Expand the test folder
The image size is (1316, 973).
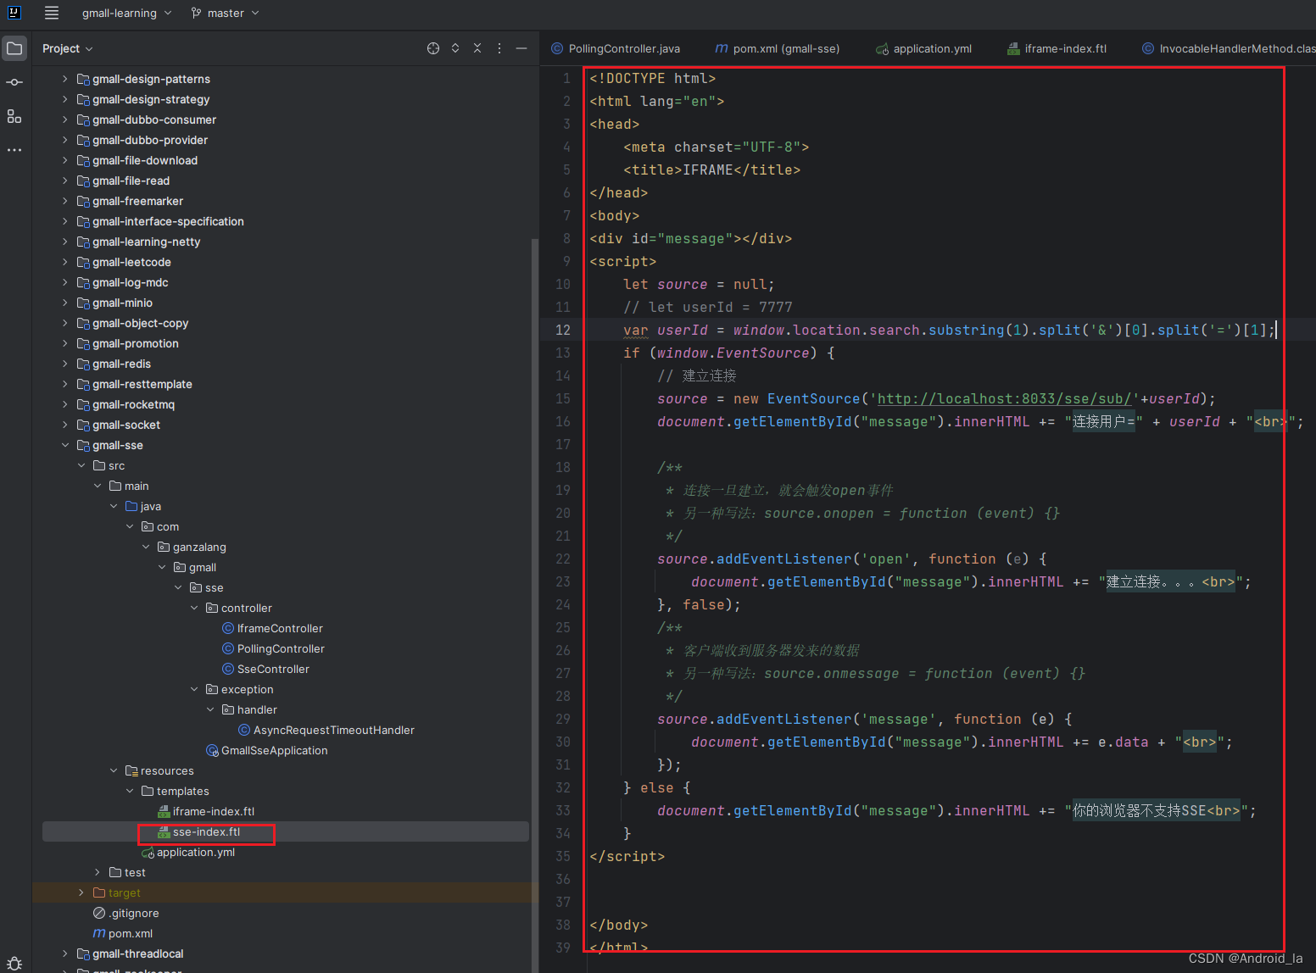[98, 872]
